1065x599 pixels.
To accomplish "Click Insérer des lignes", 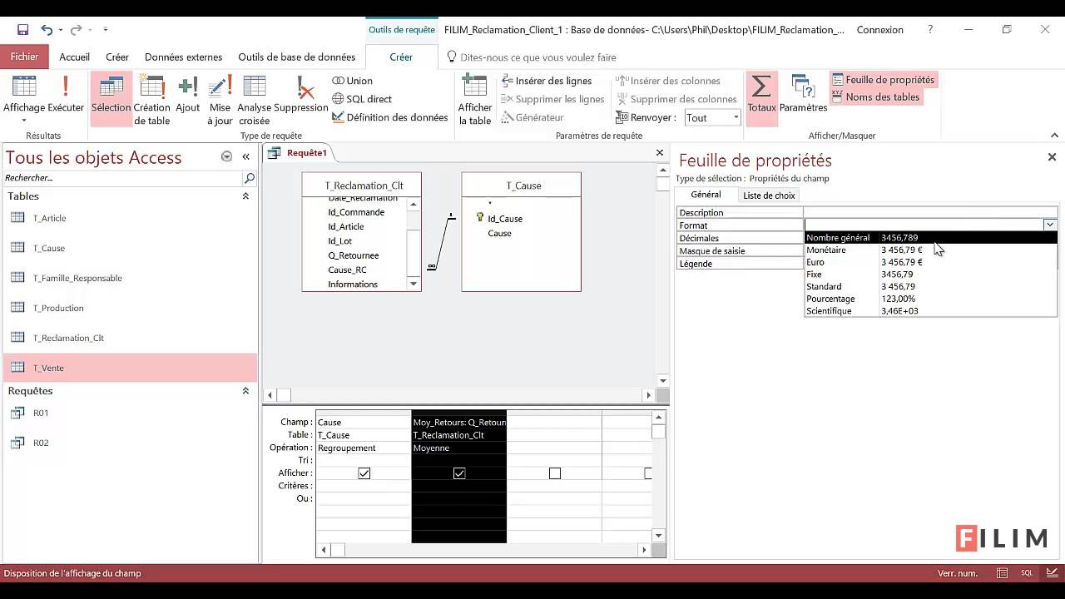I will [547, 81].
